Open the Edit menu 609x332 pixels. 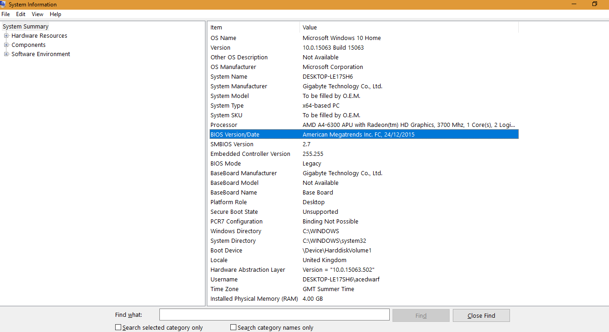pyautogui.click(x=21, y=14)
